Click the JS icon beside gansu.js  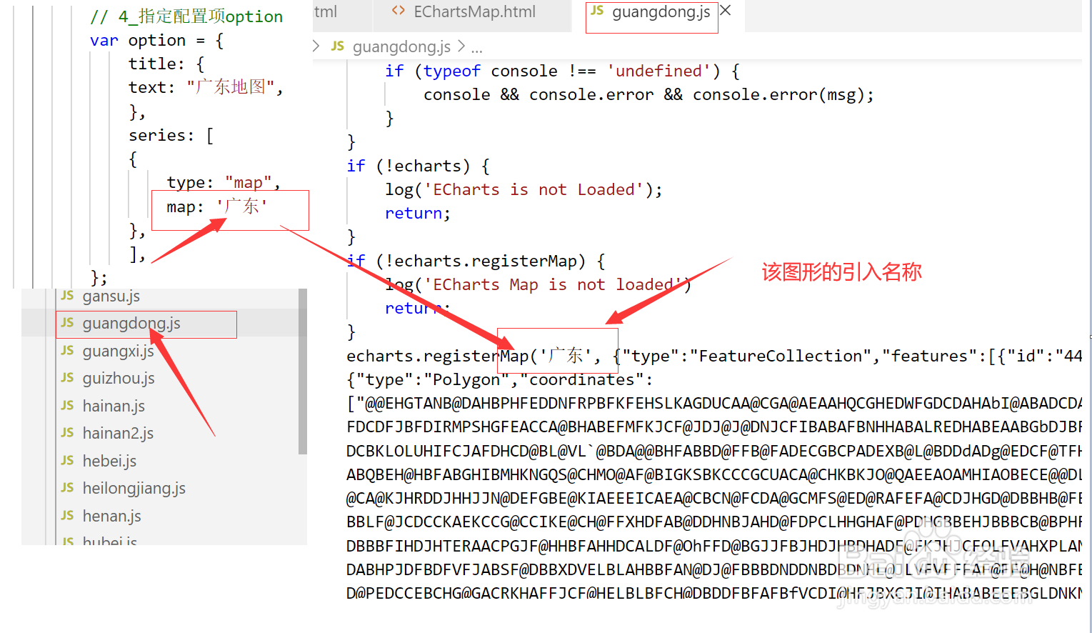67,295
